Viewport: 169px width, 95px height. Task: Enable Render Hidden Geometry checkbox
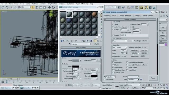point(127,62)
